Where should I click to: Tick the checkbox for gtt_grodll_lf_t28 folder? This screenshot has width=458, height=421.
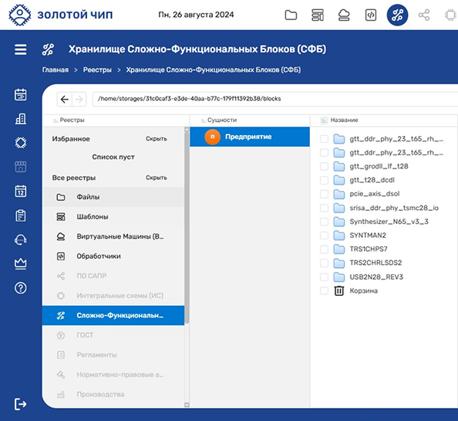pyautogui.click(x=324, y=166)
